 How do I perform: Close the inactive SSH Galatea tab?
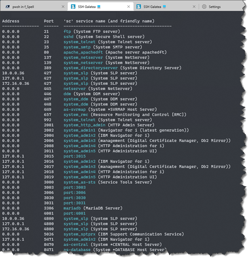coord(194,7)
